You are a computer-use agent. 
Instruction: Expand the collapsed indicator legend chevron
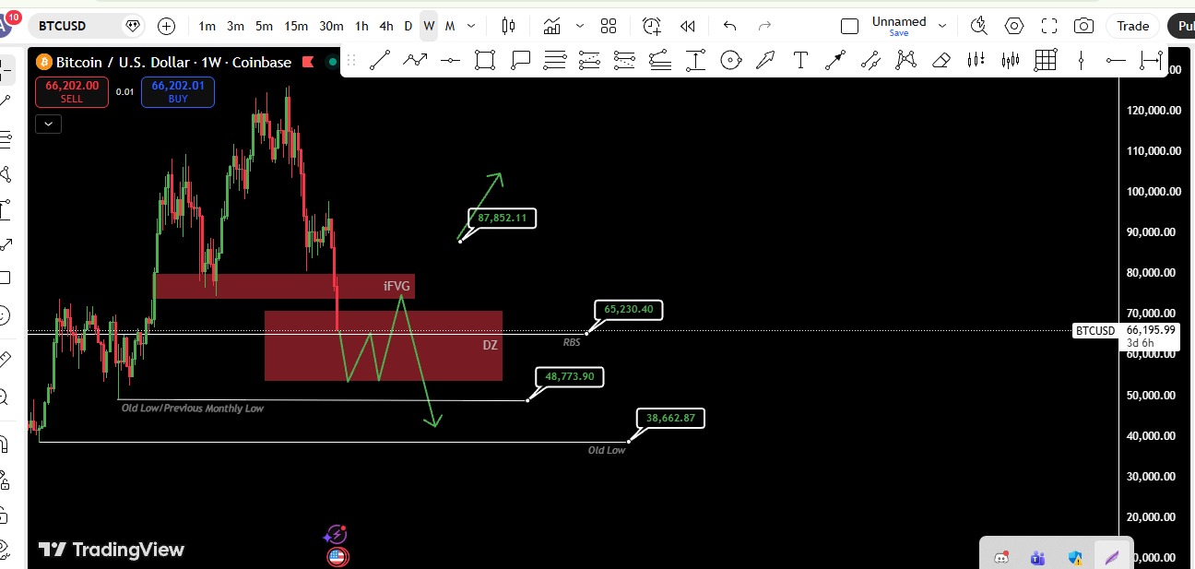48,123
